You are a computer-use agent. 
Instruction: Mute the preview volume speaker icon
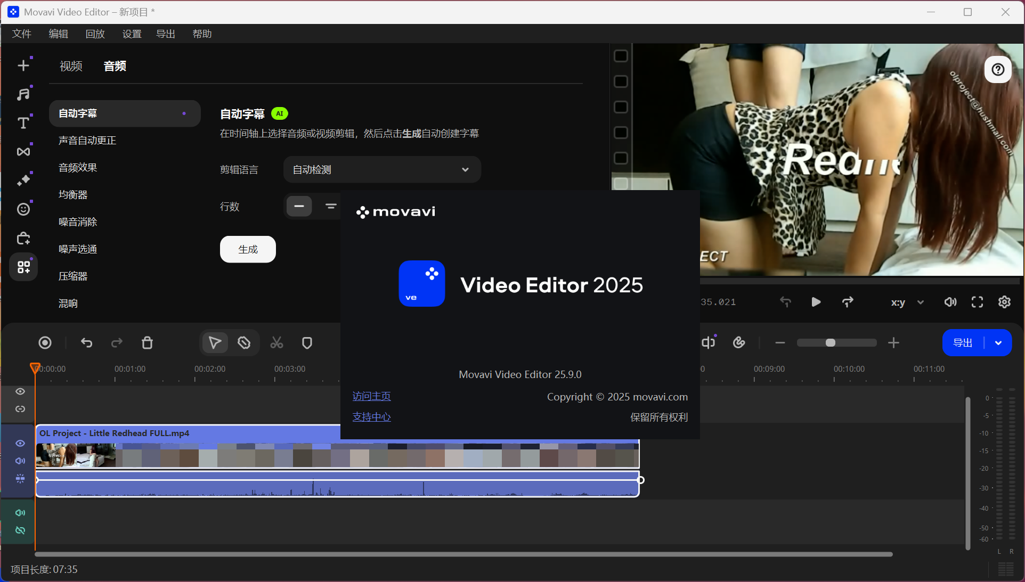tap(950, 302)
